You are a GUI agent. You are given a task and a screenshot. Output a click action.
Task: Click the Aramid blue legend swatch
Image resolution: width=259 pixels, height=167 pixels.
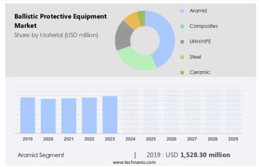(182, 11)
